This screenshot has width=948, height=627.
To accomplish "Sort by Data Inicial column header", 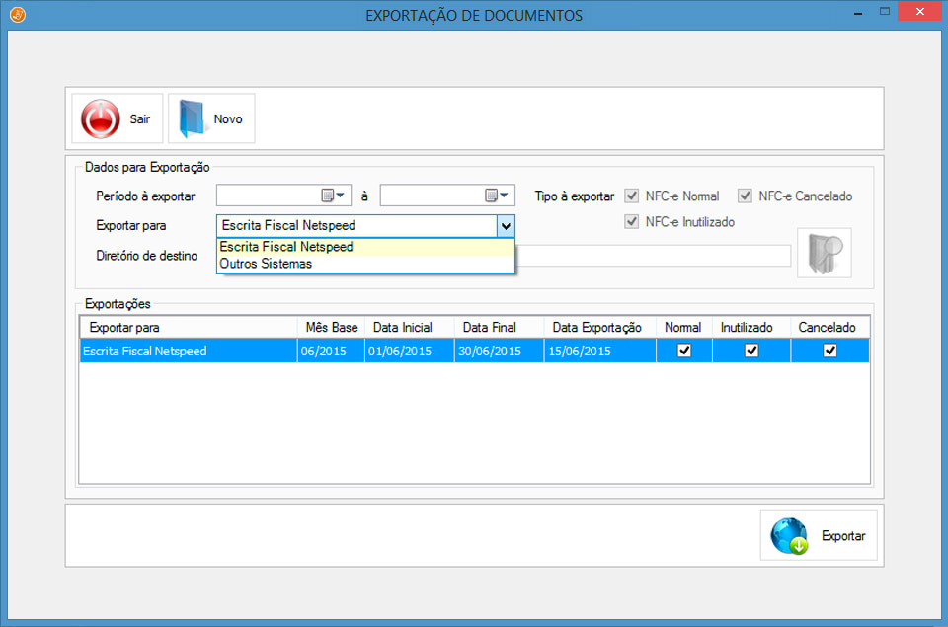I will 409,328.
